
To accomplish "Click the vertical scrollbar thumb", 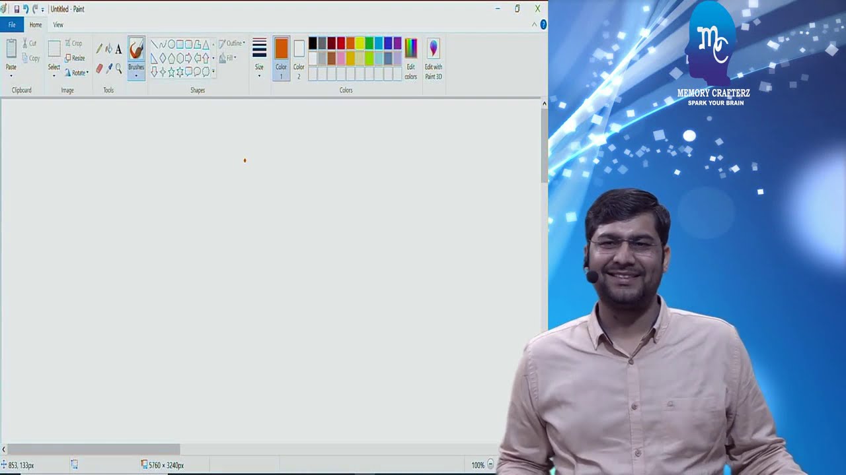I will 544,145.
